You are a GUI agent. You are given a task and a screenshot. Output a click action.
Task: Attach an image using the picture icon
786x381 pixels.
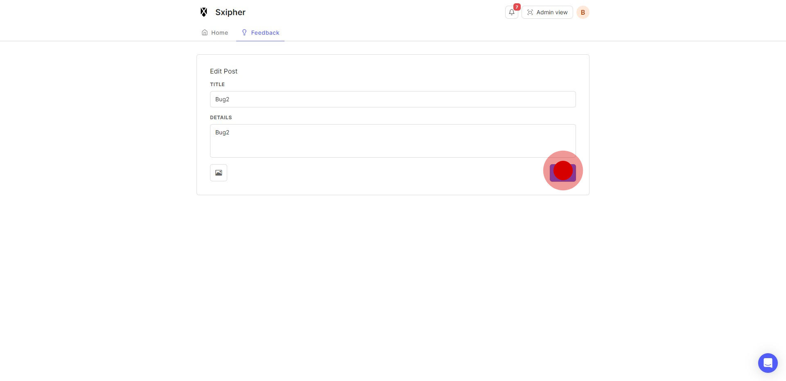(218, 172)
